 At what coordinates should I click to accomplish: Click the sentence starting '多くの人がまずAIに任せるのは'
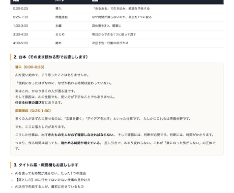(x=78, y=119)
